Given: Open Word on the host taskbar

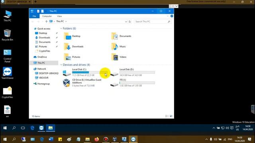Looking at the screenshot, I should tap(51, 139).
